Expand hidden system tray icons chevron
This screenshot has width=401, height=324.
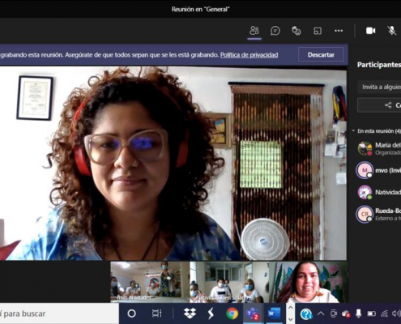pos(321,313)
